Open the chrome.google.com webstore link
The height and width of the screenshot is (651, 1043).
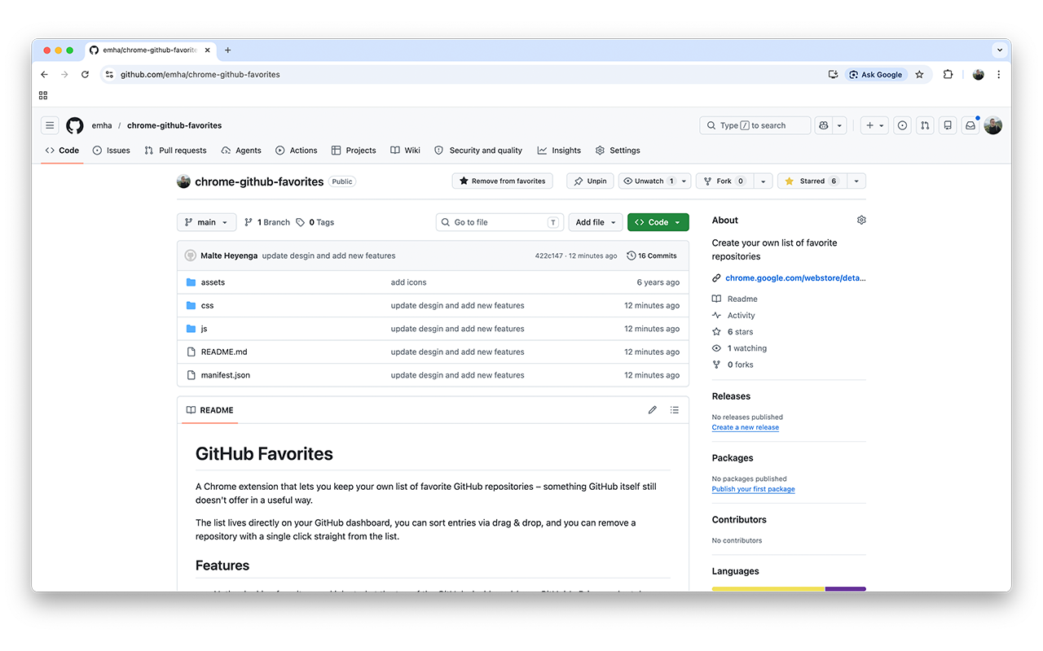point(795,278)
